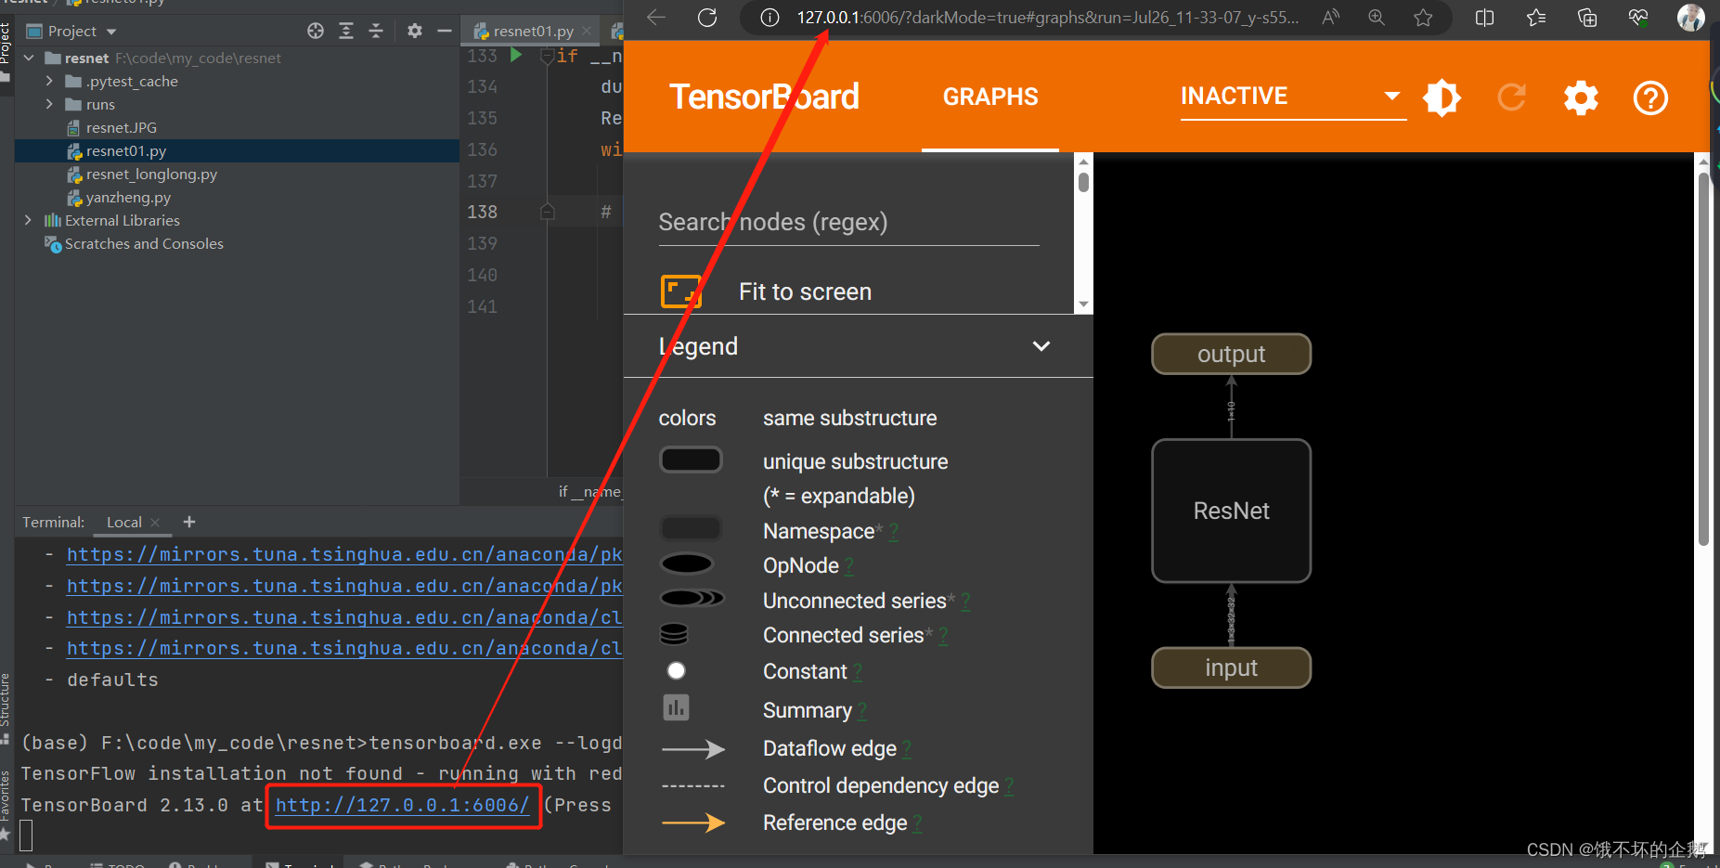The image size is (1720, 868).
Task: Click the TensorBoard logo title
Action: pos(764,97)
